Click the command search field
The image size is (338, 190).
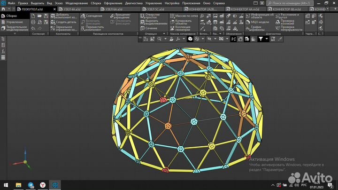pyautogui.click(x=290, y=3)
